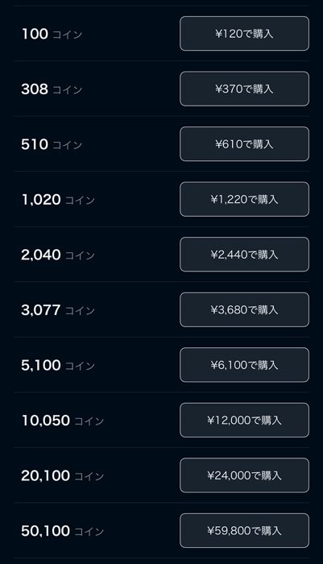Tap the ¥610 purchase button
323x564 pixels.
(244, 144)
